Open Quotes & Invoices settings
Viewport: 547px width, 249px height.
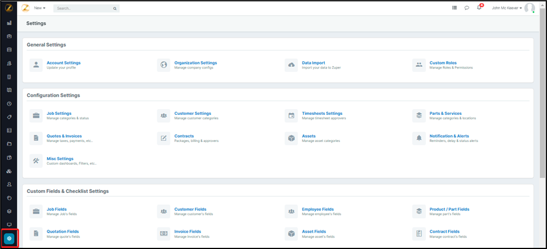[64, 136]
